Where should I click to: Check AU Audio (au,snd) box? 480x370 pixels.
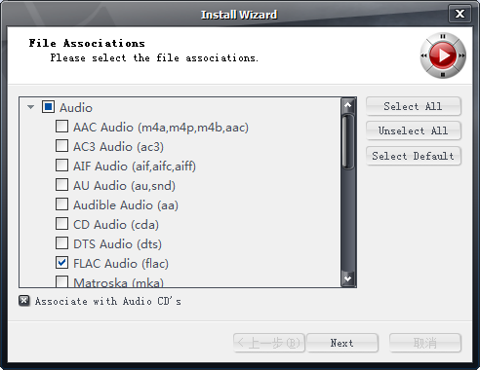[x=61, y=185]
